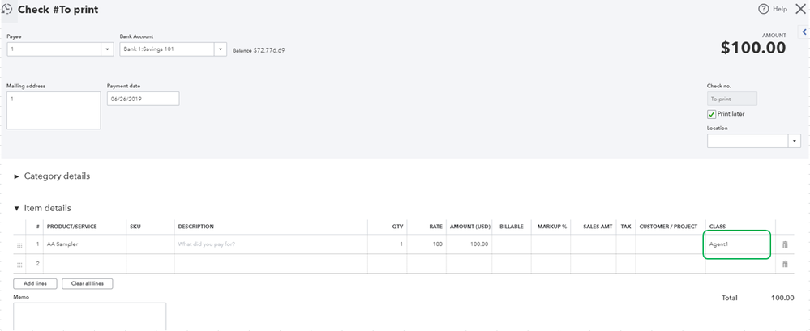This screenshot has height=331, width=810.
Task: Collapse the Item details section
Action: [x=42, y=208]
